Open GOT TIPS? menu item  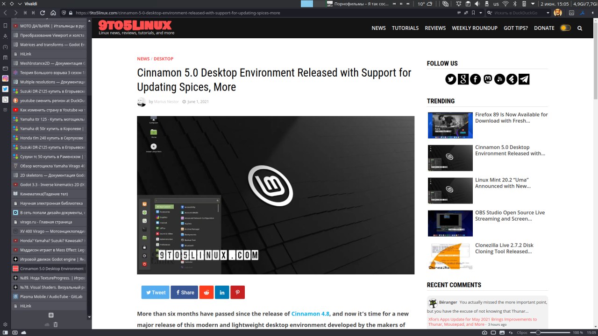pyautogui.click(x=516, y=28)
